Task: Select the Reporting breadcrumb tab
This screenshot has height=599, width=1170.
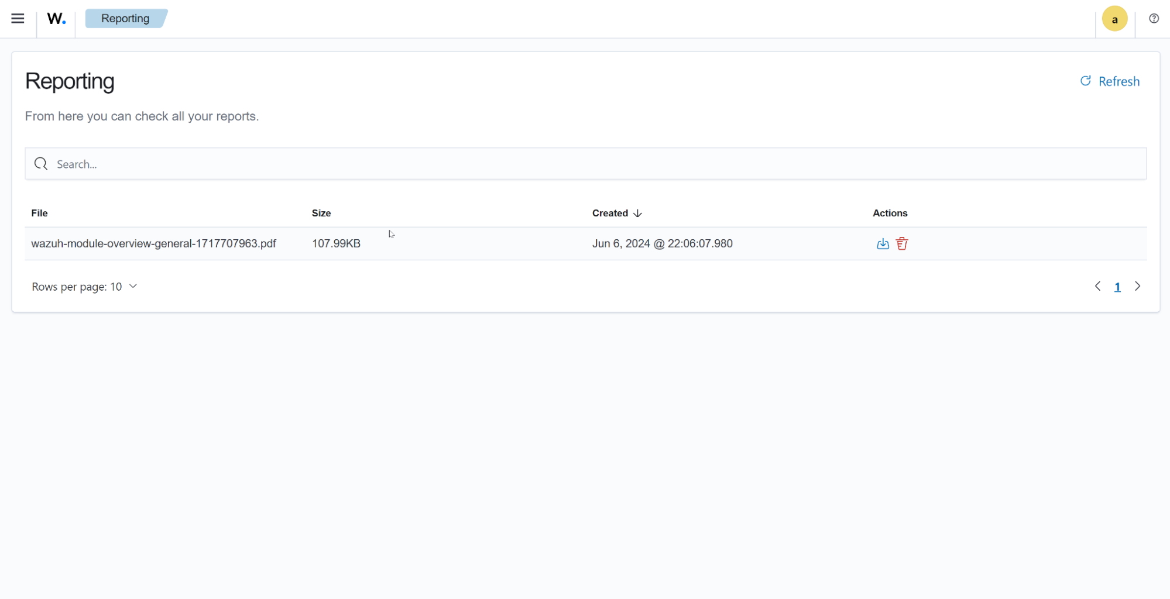Action: 125,18
